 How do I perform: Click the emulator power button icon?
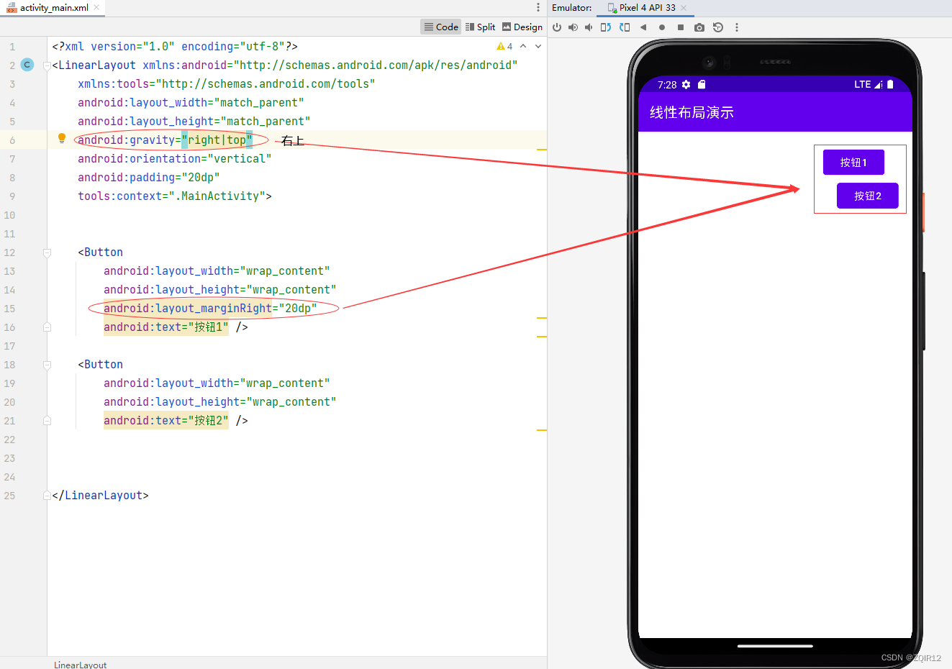coord(557,27)
